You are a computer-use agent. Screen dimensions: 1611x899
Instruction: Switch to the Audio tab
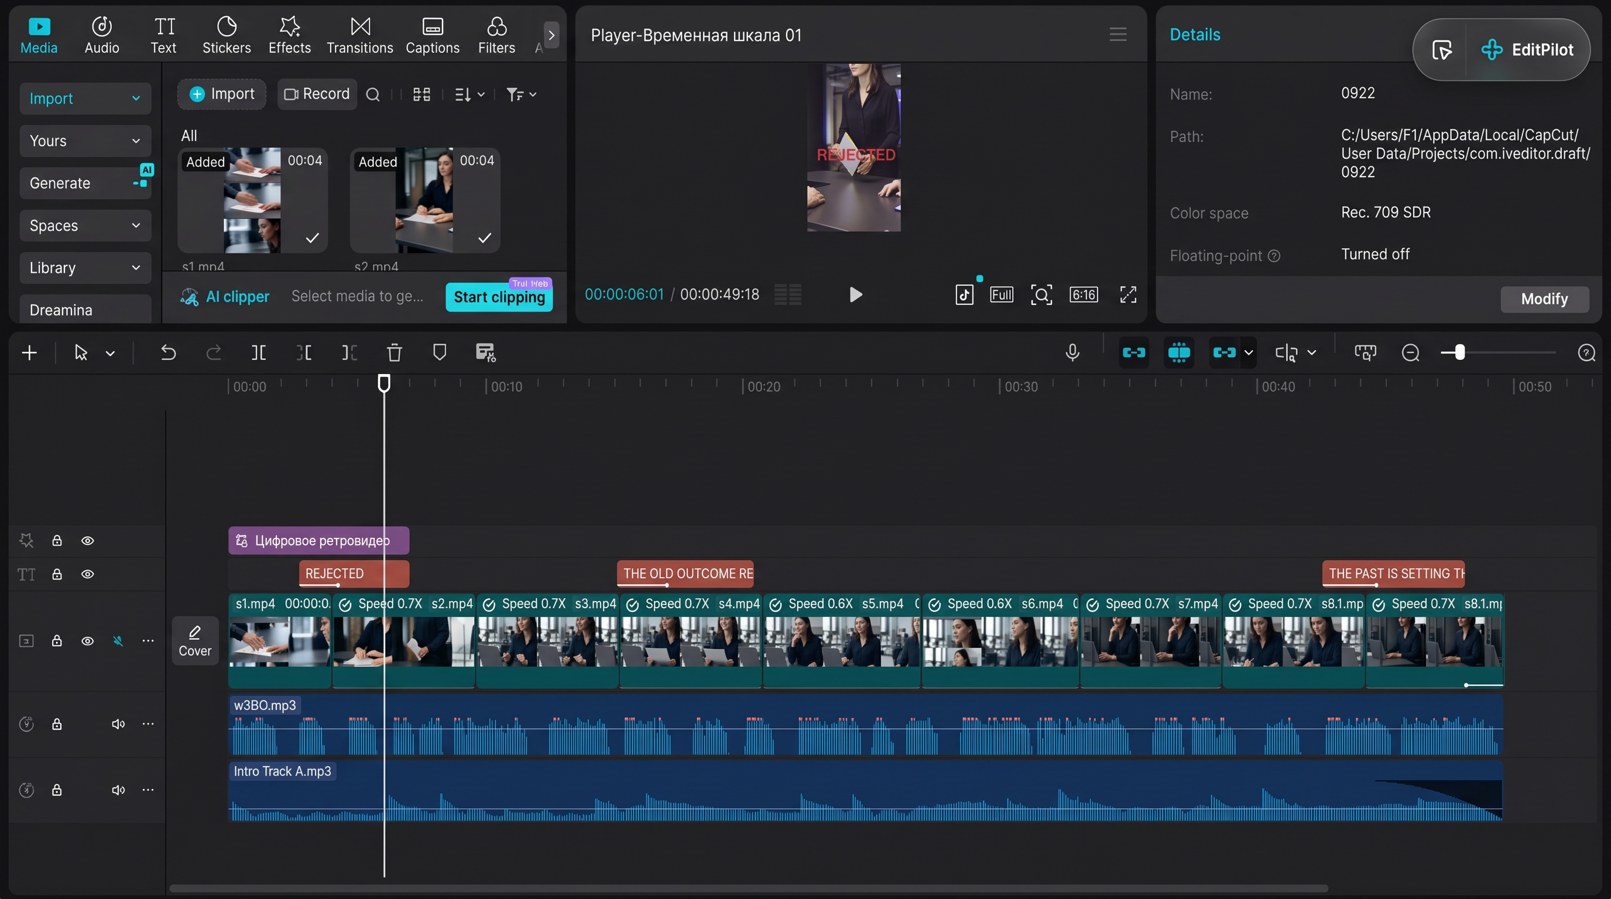tap(102, 35)
